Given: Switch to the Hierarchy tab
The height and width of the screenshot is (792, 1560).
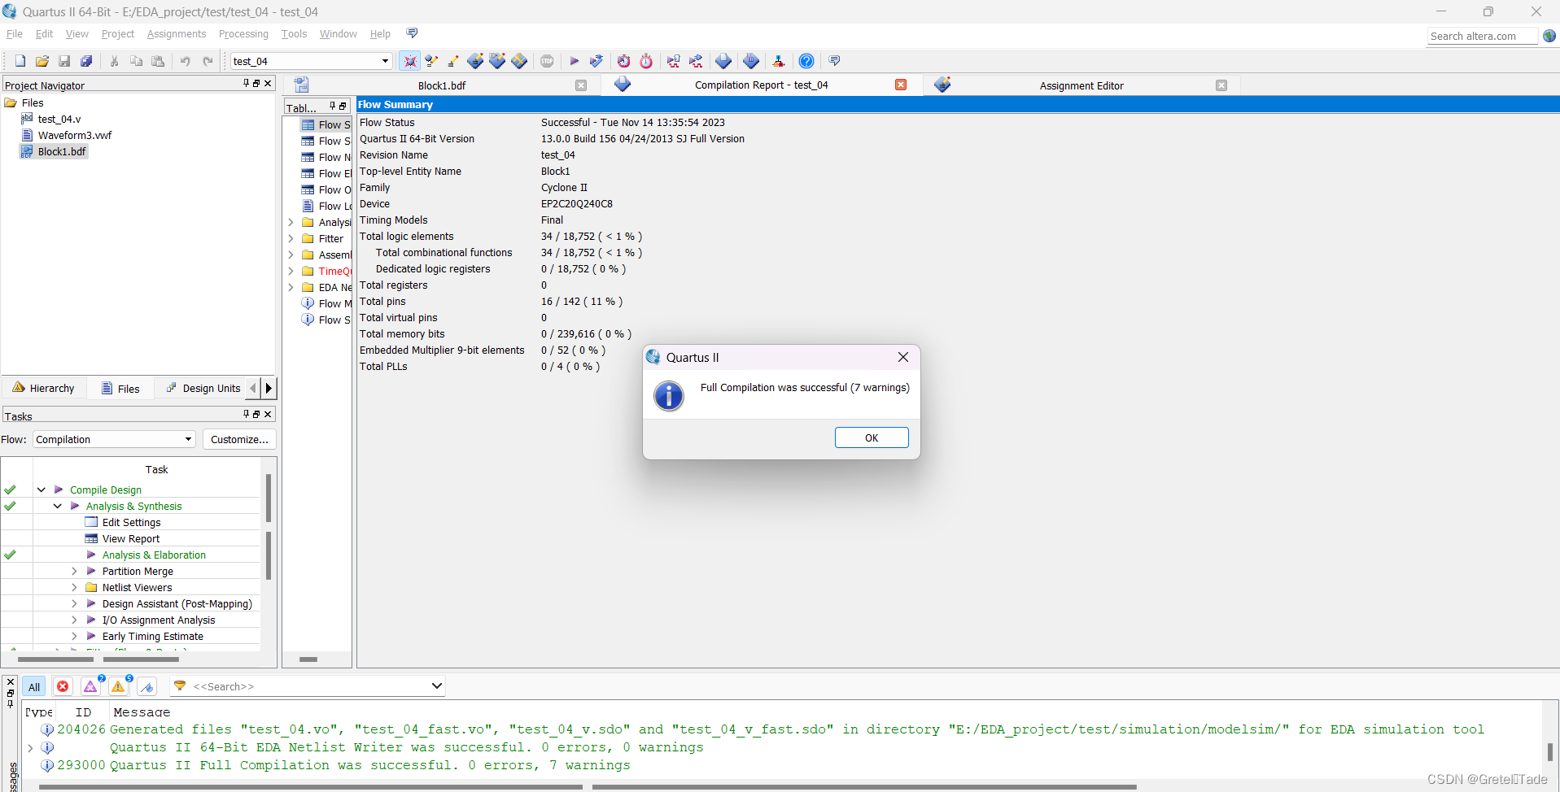Looking at the screenshot, I should tap(44, 388).
